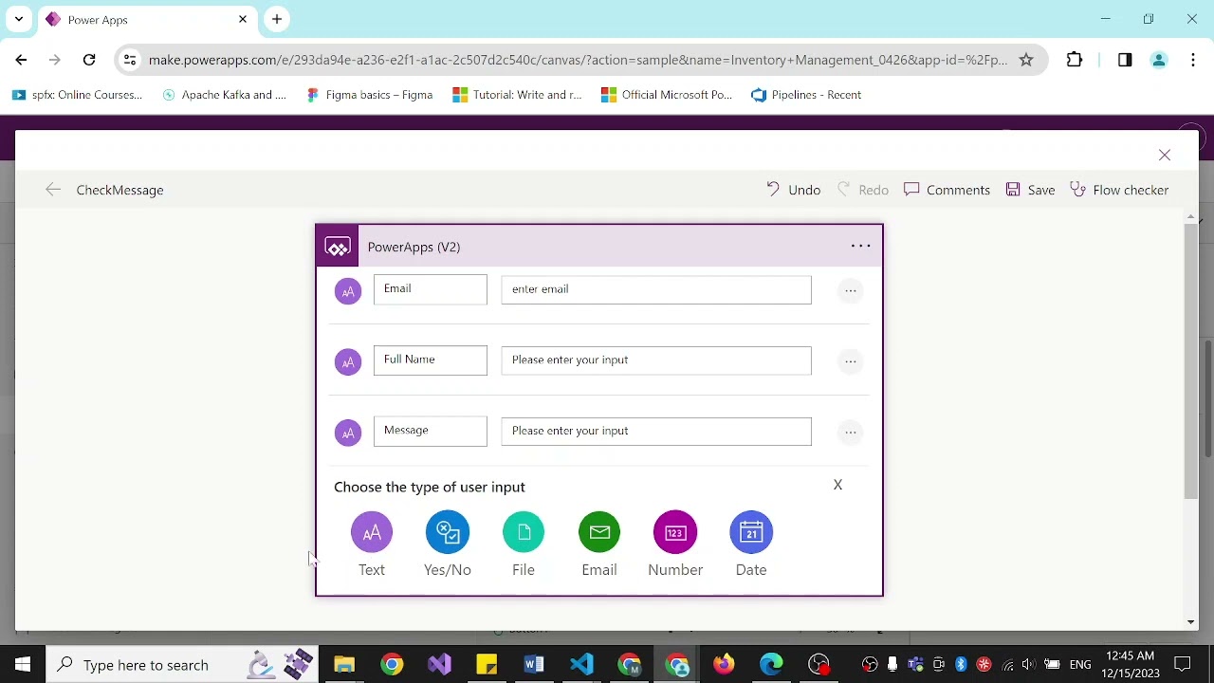
Task: Save the CheckMessage flow
Action: 1030,190
